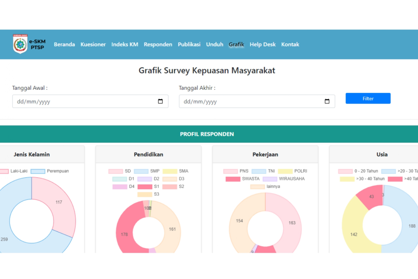Click the 43 segment in Usia chart

tap(371, 197)
